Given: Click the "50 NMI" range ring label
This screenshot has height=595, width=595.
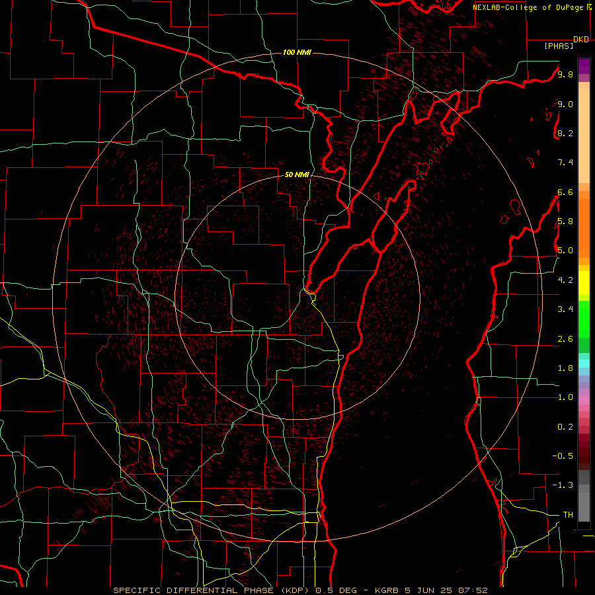Looking at the screenshot, I should click(297, 175).
